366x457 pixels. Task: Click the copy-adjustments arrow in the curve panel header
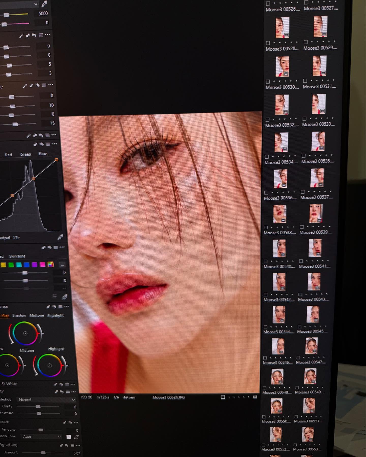click(36, 144)
